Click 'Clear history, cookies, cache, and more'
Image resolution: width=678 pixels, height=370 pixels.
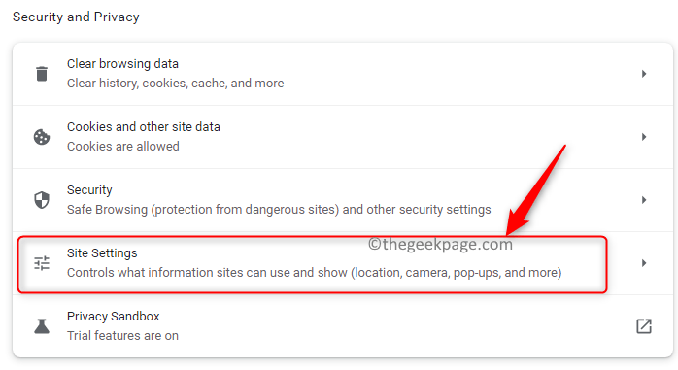tap(176, 83)
